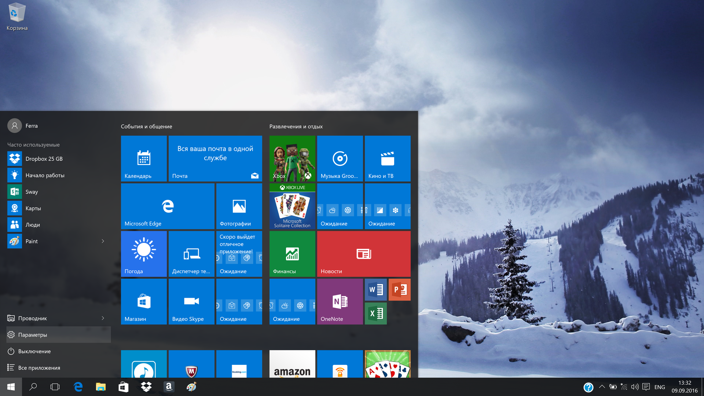Open the Xbox tile

292,158
